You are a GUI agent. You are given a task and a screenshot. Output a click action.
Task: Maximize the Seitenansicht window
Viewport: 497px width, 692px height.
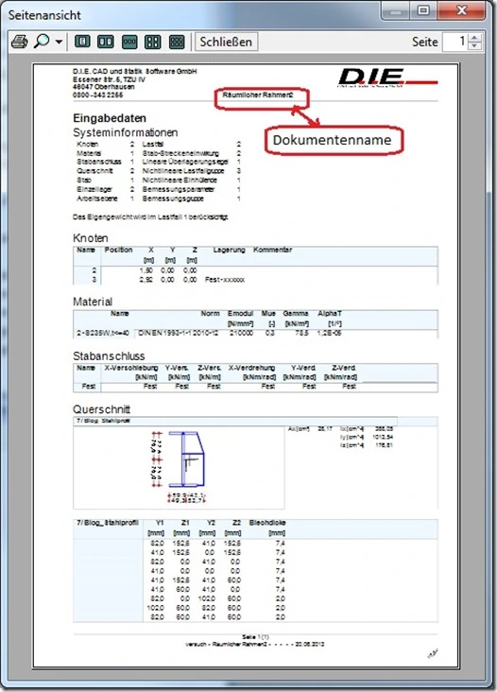click(423, 10)
